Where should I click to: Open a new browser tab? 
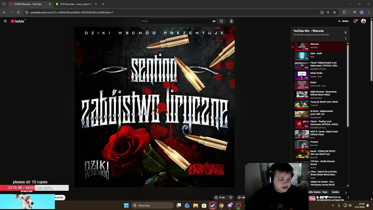coord(103,4)
